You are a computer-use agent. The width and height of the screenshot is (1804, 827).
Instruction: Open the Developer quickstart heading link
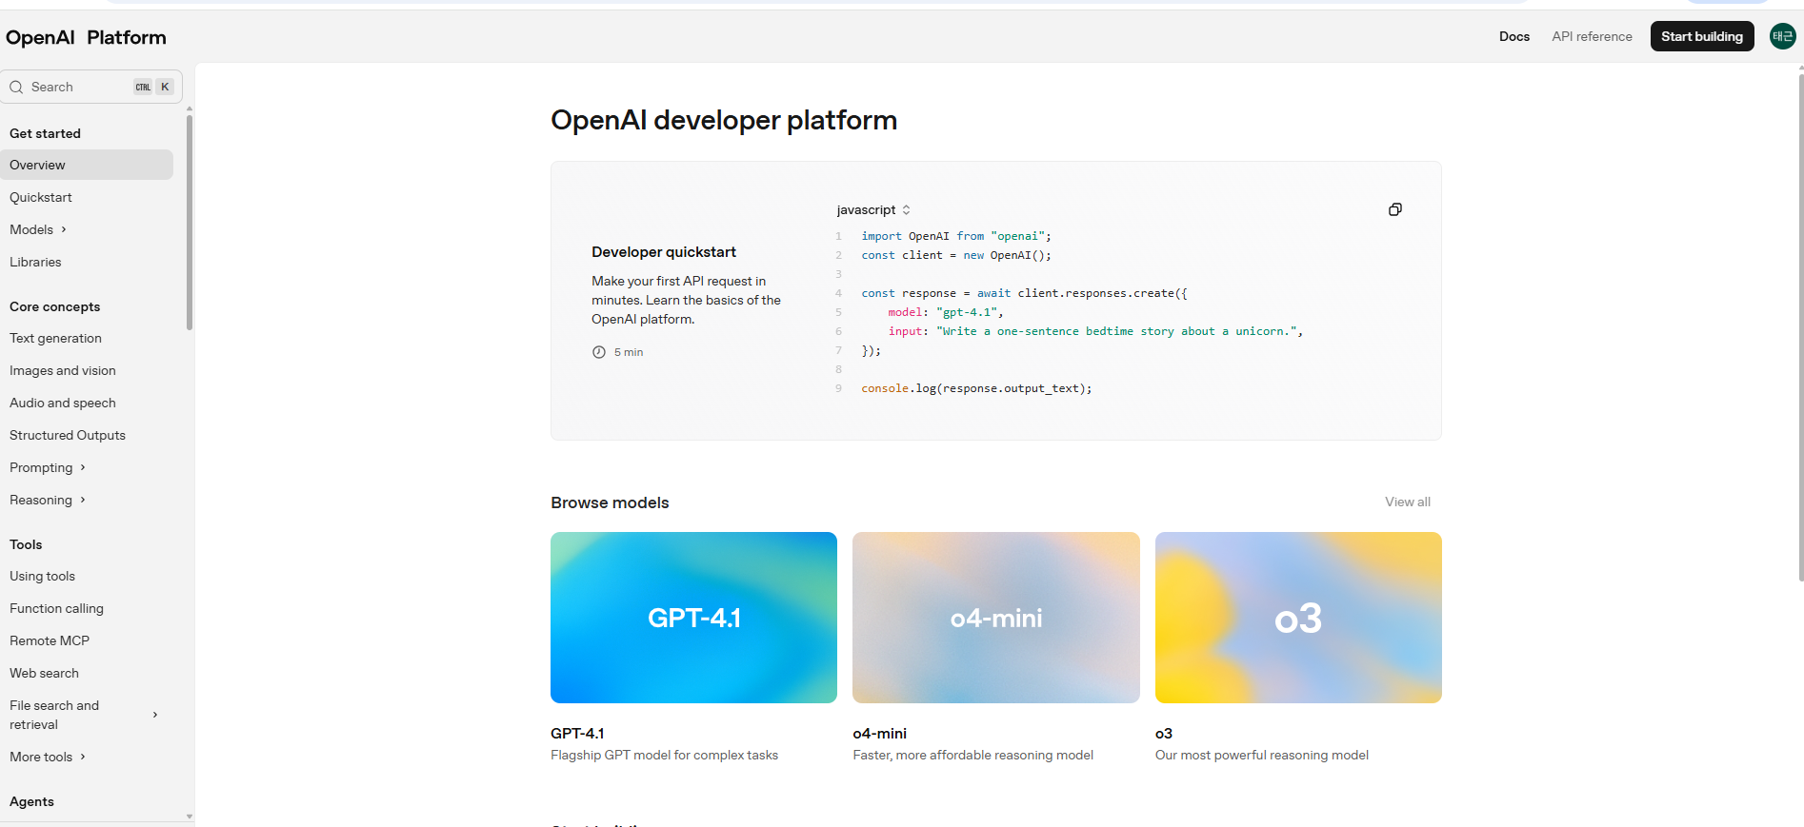[x=664, y=251]
